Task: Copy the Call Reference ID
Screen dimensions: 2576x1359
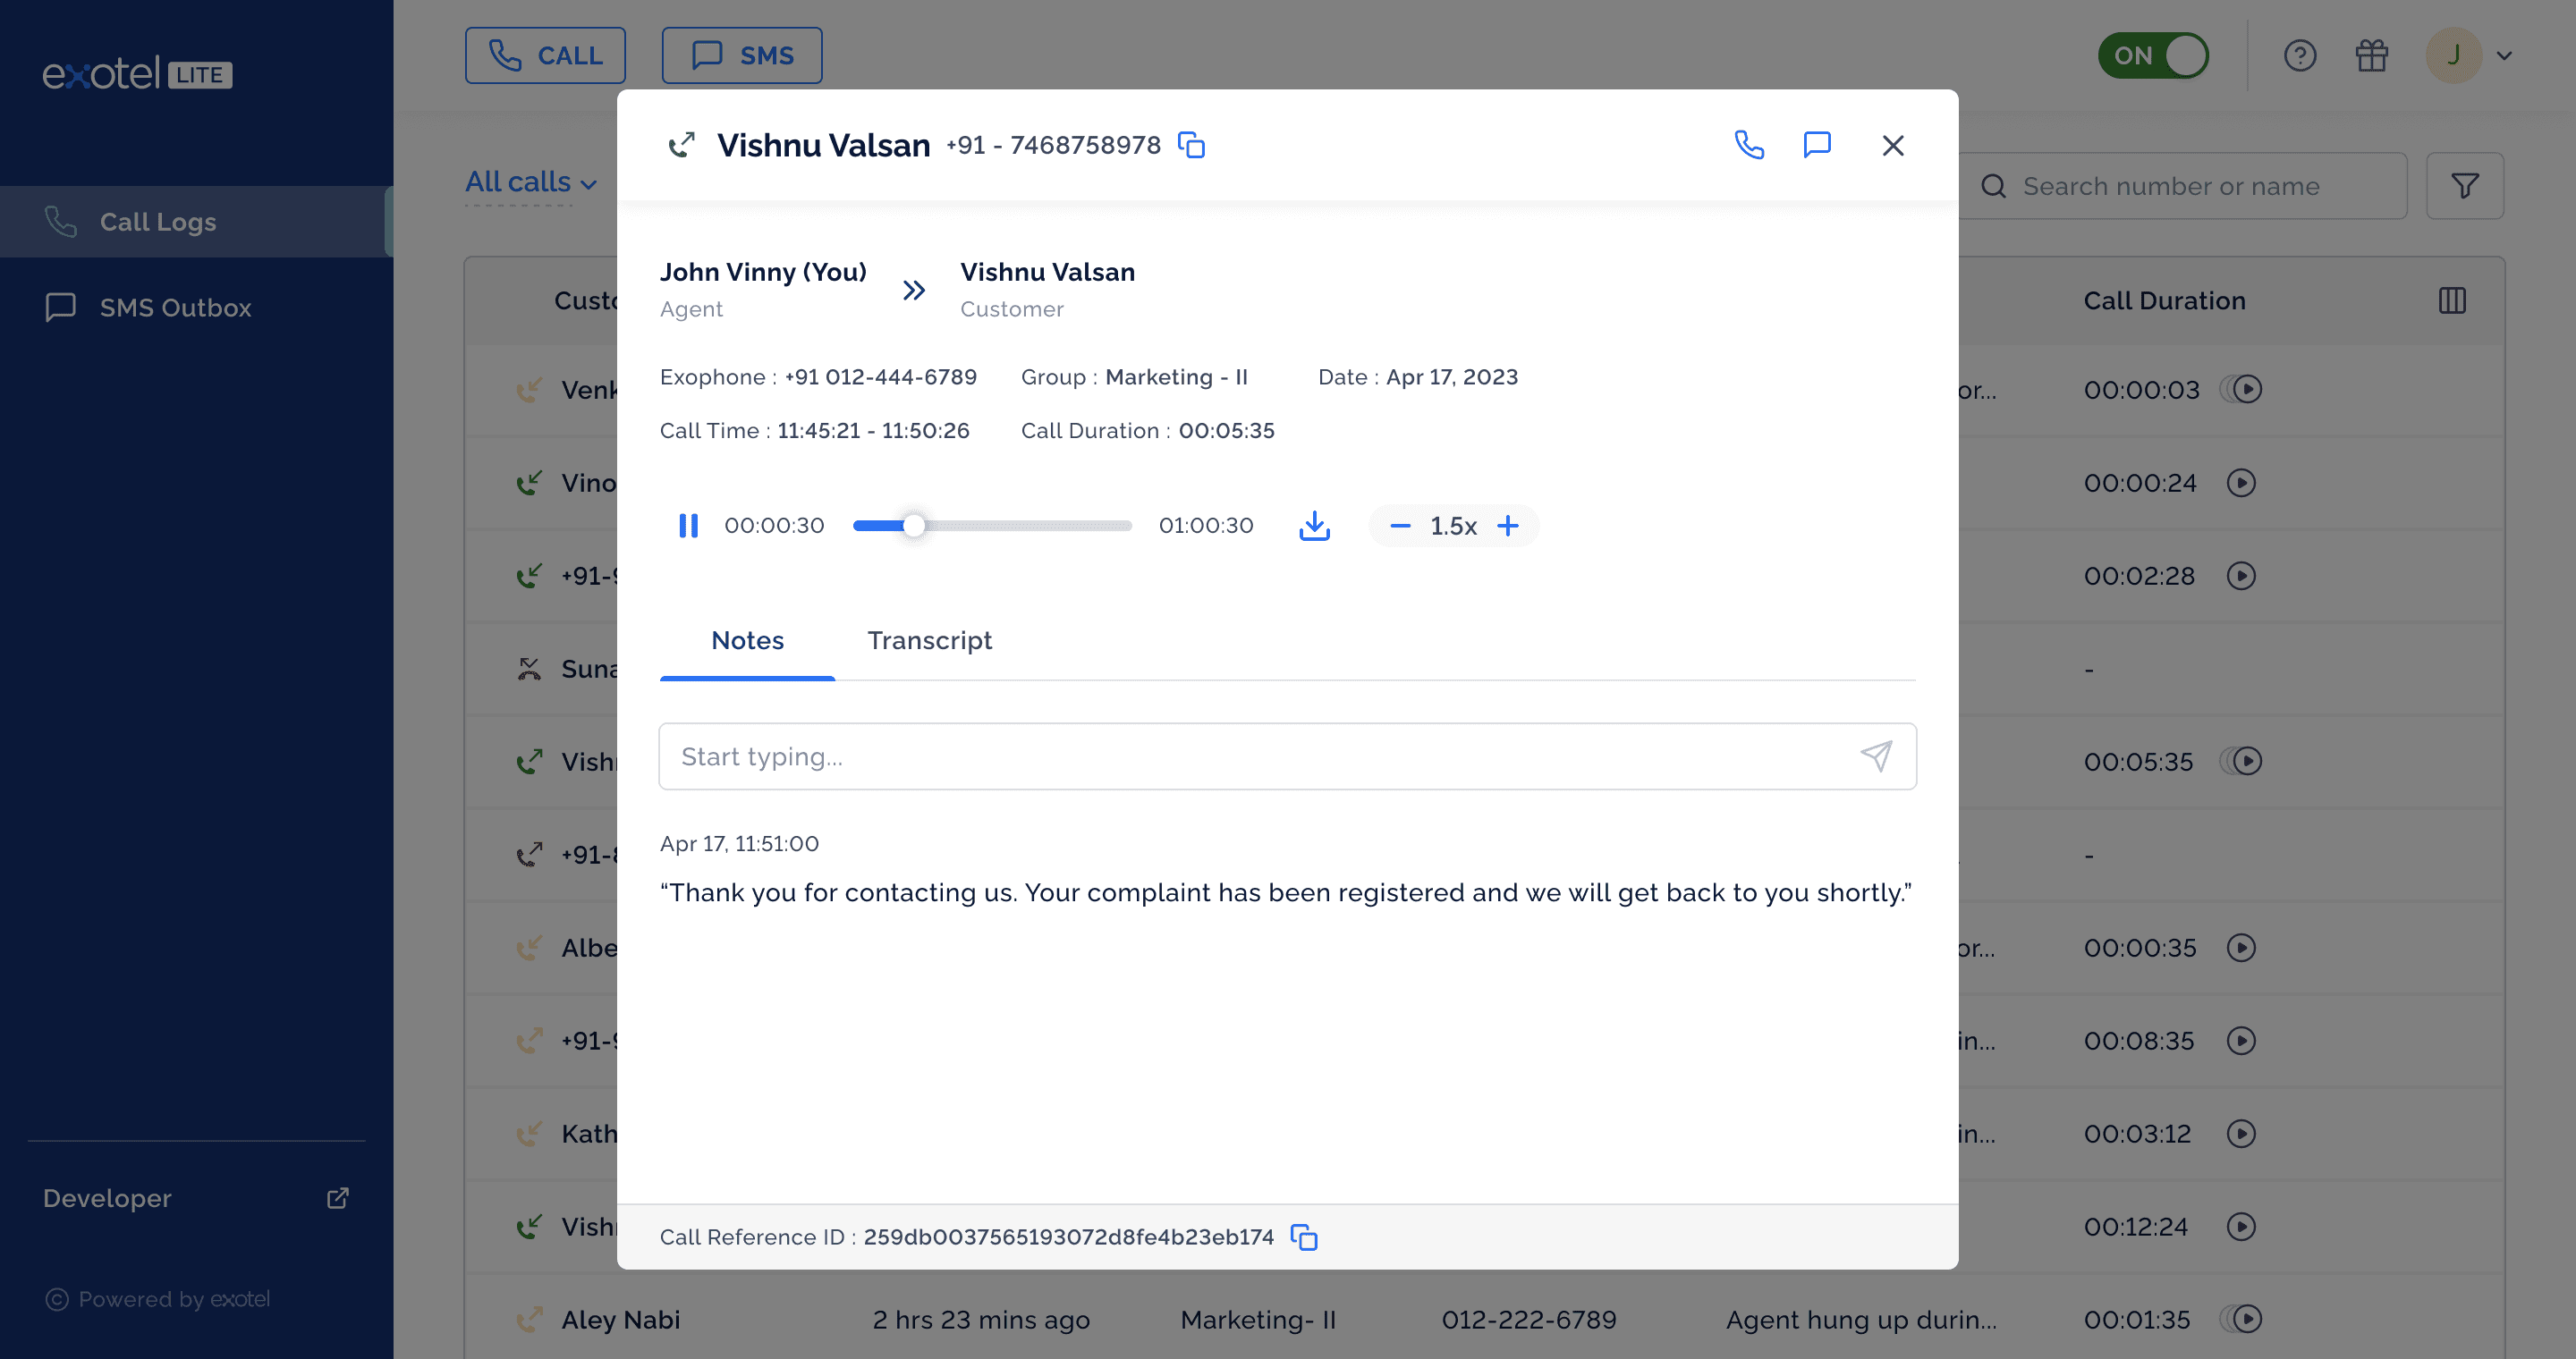Action: point(1304,1237)
